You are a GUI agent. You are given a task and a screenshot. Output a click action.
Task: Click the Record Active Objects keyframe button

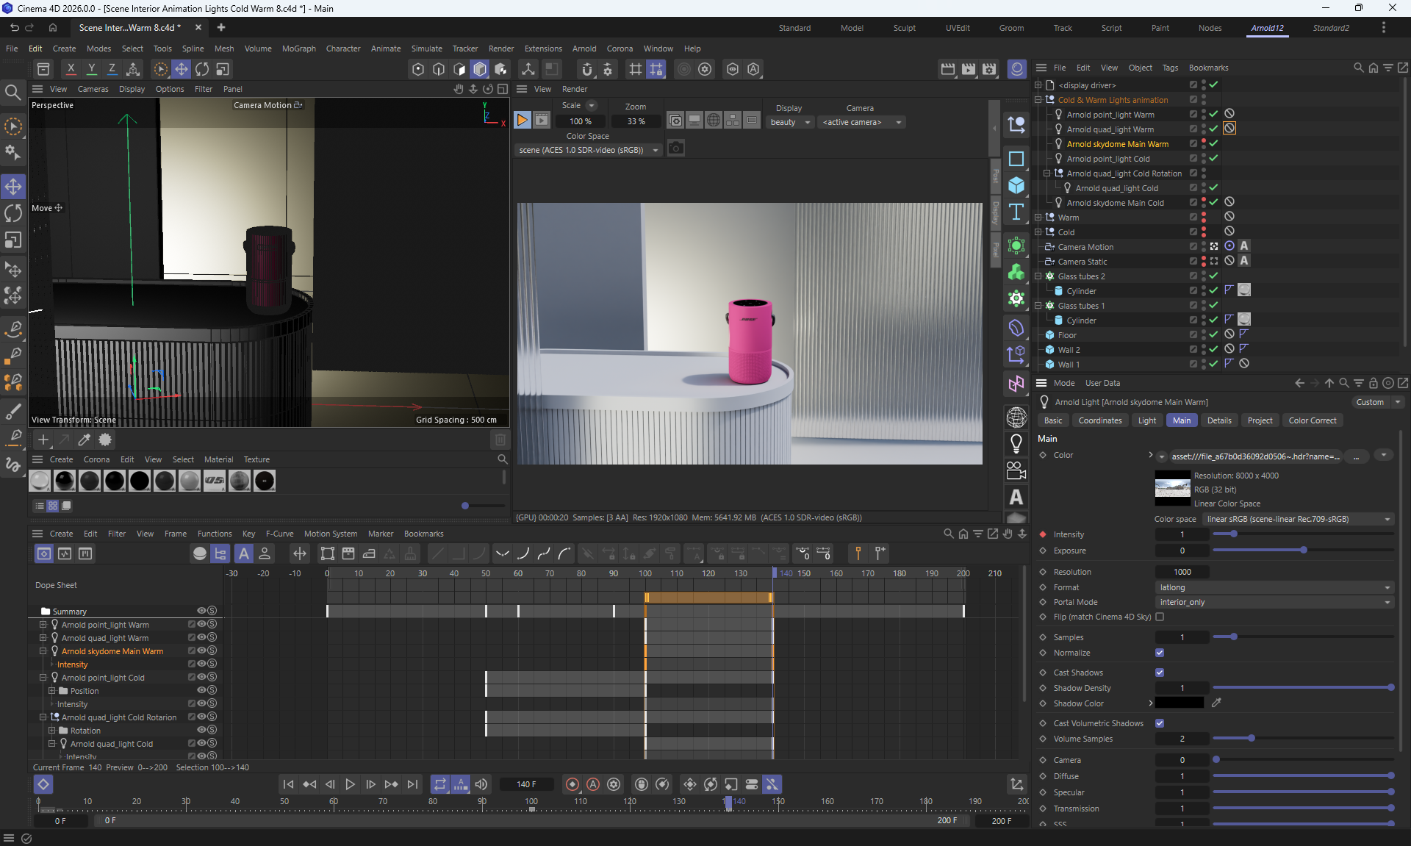pyautogui.click(x=572, y=784)
